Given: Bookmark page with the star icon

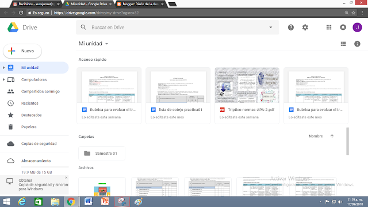Looking at the screenshot, I should tap(354, 13).
